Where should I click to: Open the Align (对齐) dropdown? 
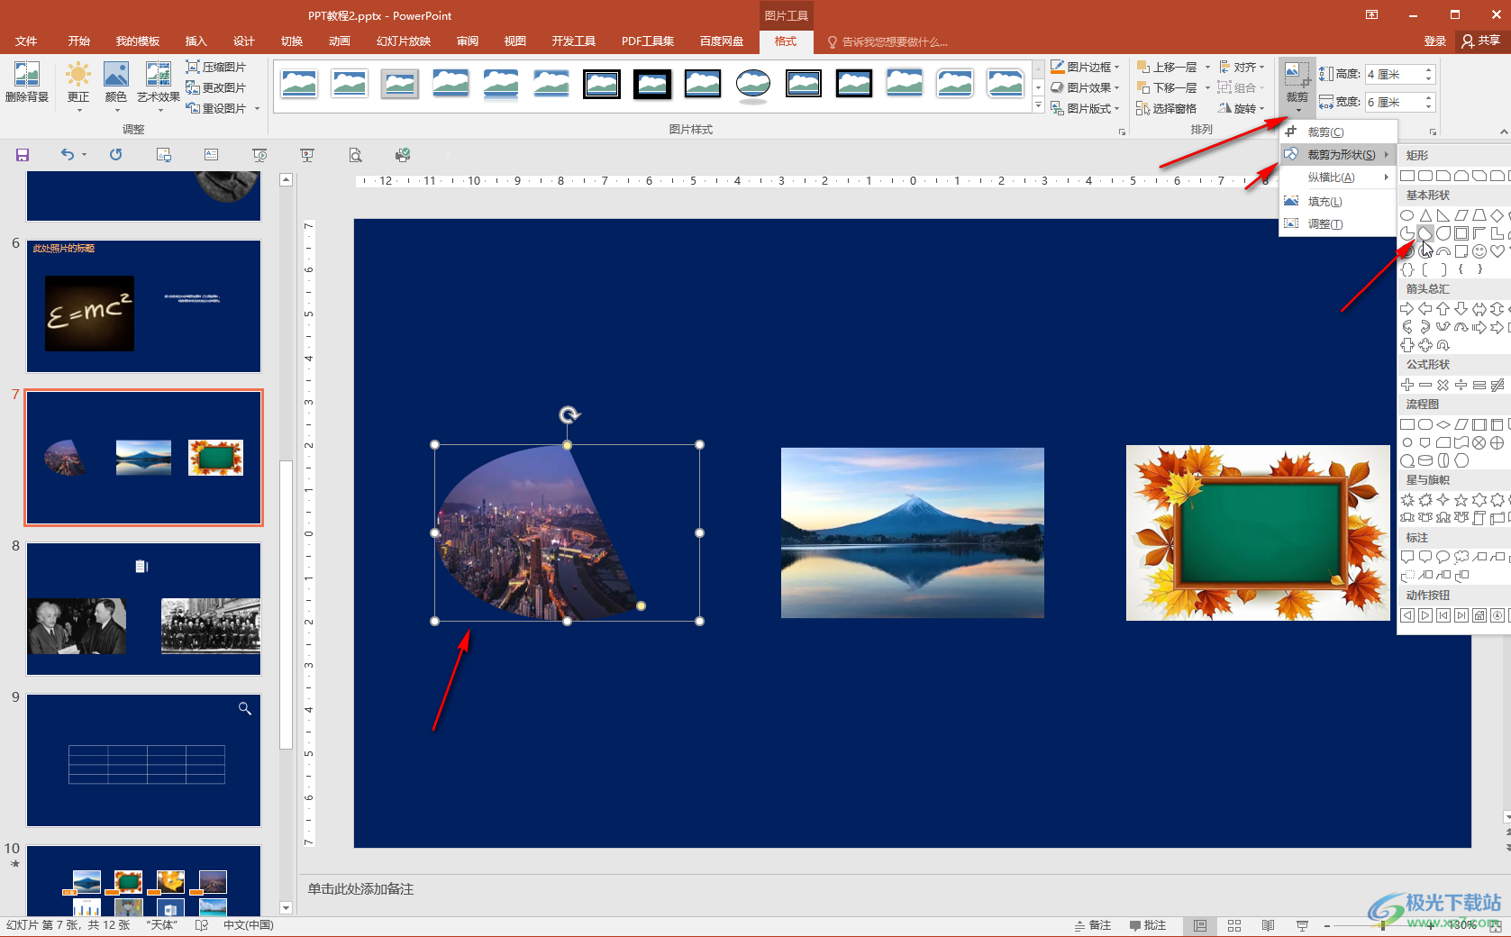(x=1242, y=68)
